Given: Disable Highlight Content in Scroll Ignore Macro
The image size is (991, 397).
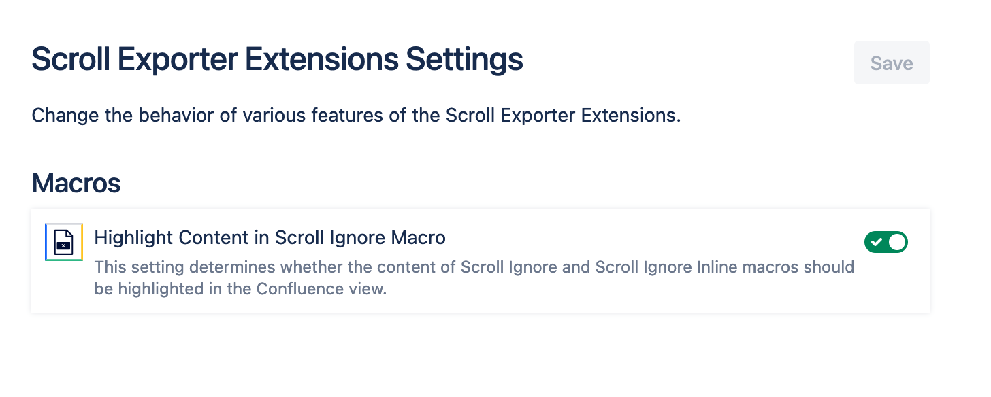Looking at the screenshot, I should [886, 242].
